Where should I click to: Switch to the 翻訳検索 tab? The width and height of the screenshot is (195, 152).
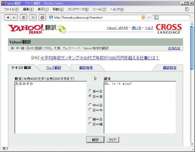tap(86, 68)
